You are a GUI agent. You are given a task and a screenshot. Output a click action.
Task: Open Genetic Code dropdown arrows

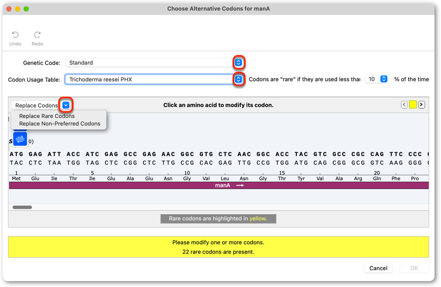tap(239, 63)
